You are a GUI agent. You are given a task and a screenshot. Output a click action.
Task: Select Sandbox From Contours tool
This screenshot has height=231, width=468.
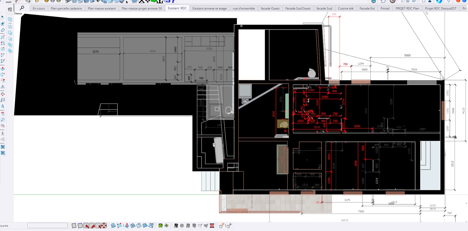pos(113,226)
